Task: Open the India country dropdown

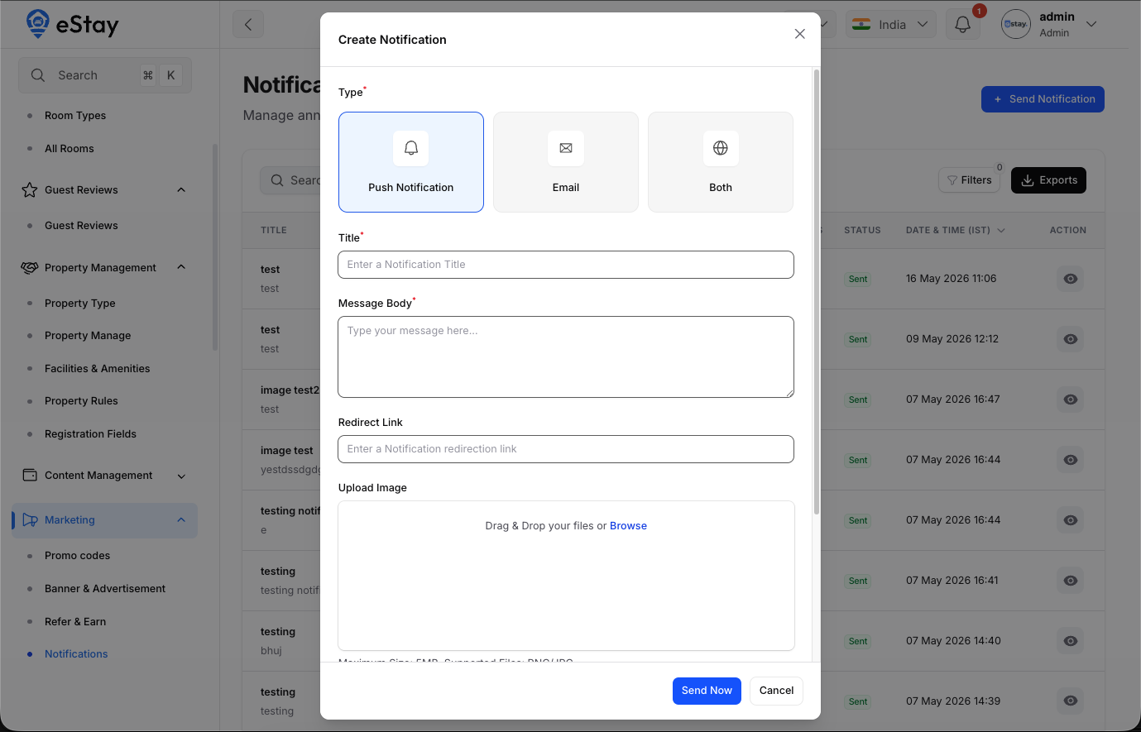Action: (890, 25)
